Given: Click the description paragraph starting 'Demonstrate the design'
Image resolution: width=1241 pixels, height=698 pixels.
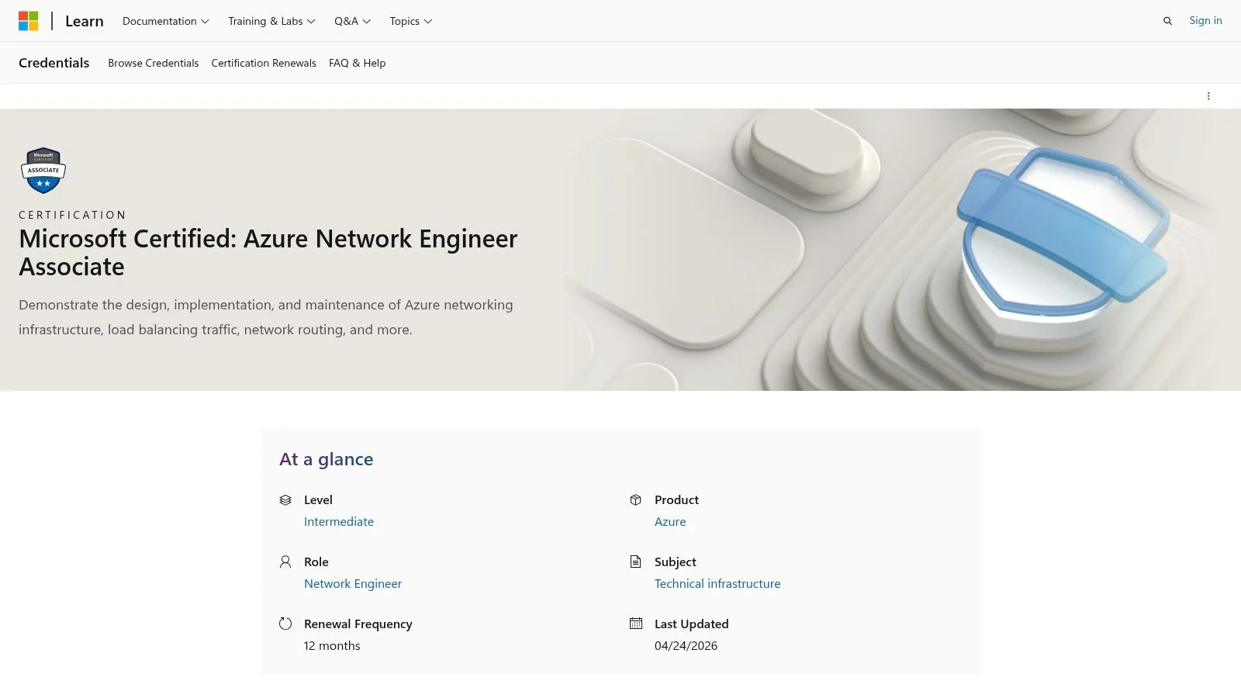Looking at the screenshot, I should click(266, 317).
